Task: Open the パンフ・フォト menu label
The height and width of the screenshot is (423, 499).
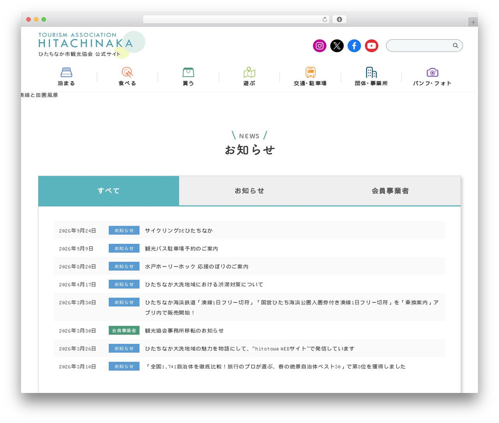Action: 432,83
